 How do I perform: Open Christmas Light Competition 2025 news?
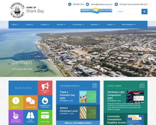(116, 95)
